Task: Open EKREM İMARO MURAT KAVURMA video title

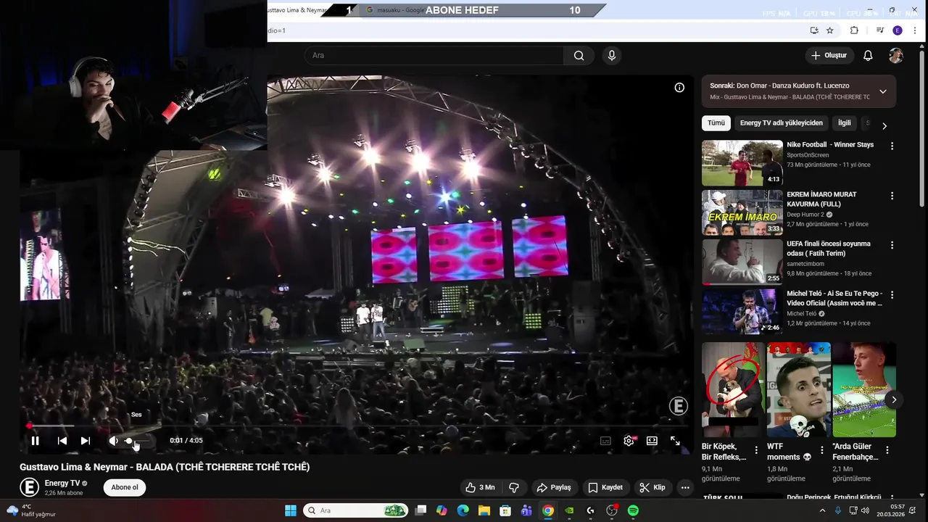Action: click(x=821, y=199)
